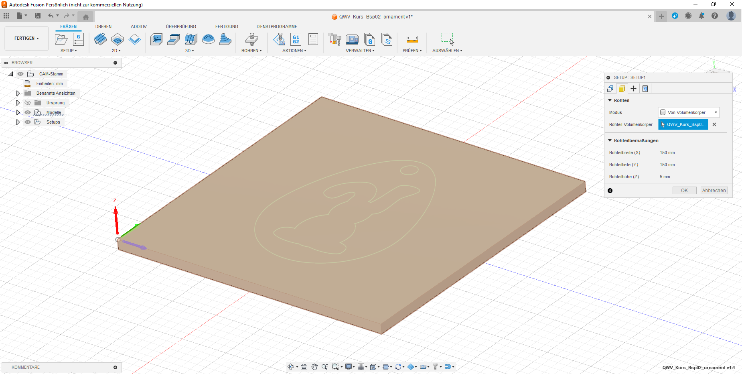The image size is (742, 374).
Task: Click the new setup folder icon
Action: tap(61, 39)
